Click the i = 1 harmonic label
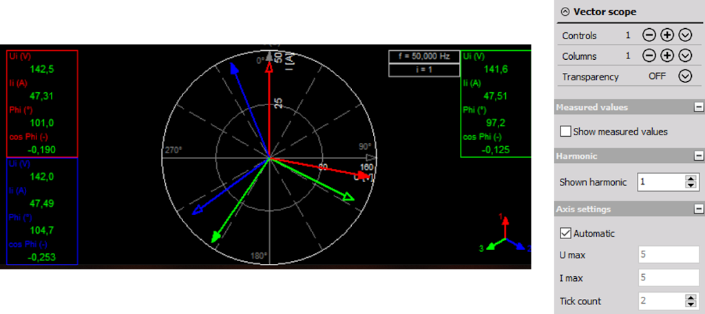The width and height of the screenshot is (705, 314). tap(424, 70)
